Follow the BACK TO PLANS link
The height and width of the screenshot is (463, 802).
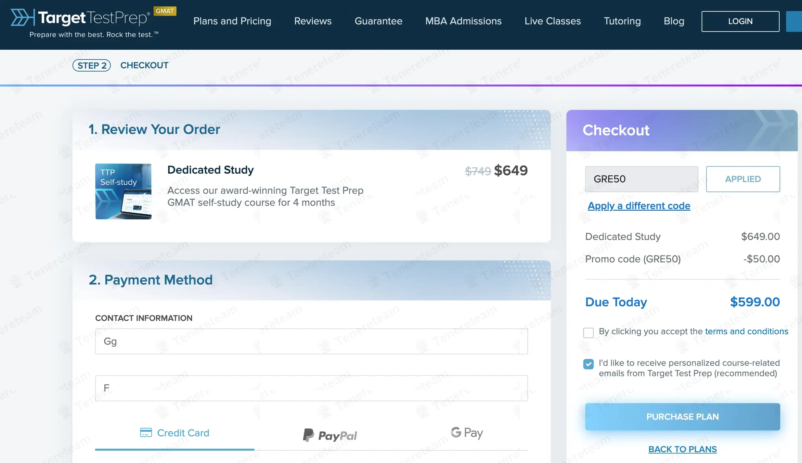(x=682, y=449)
